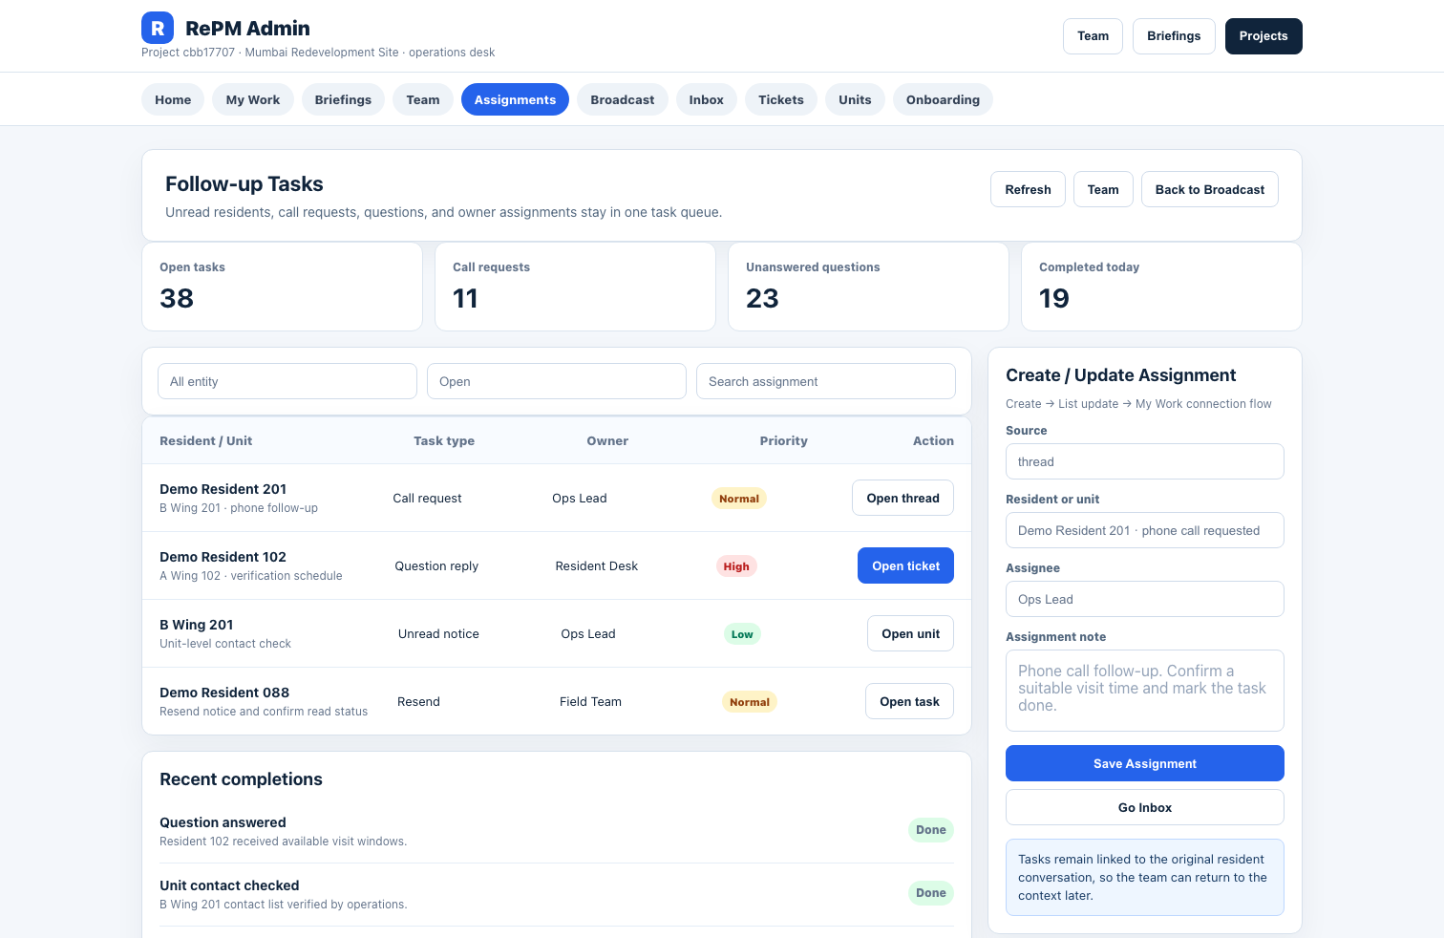Open the Tickets tab
1444x938 pixels.
click(x=781, y=99)
